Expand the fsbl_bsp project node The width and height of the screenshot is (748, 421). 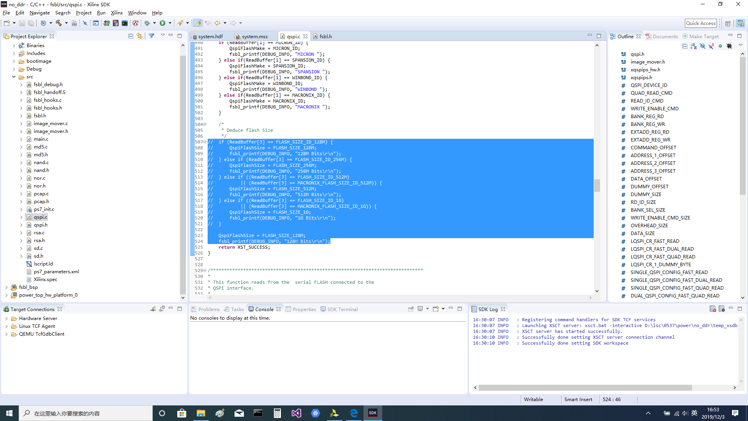(7, 287)
